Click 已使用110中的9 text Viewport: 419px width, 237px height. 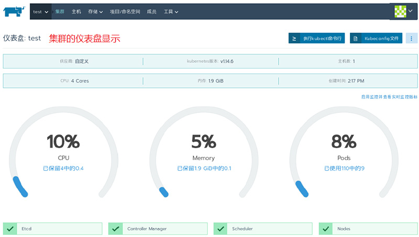(344, 168)
